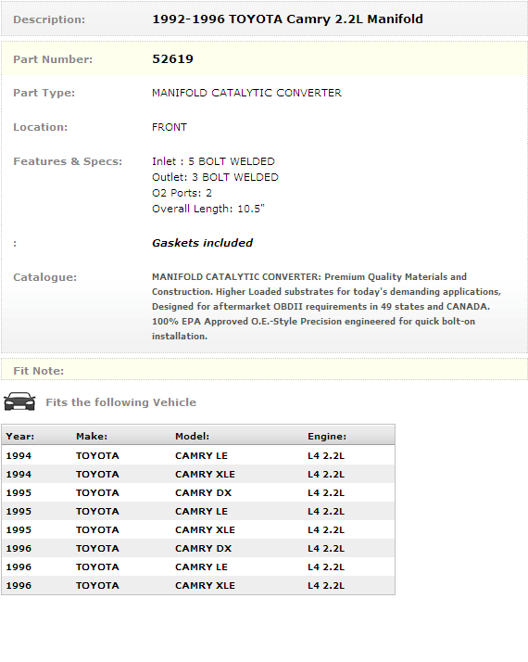The height and width of the screenshot is (662, 528).
Task: Select part number 52619
Action: pos(172,58)
